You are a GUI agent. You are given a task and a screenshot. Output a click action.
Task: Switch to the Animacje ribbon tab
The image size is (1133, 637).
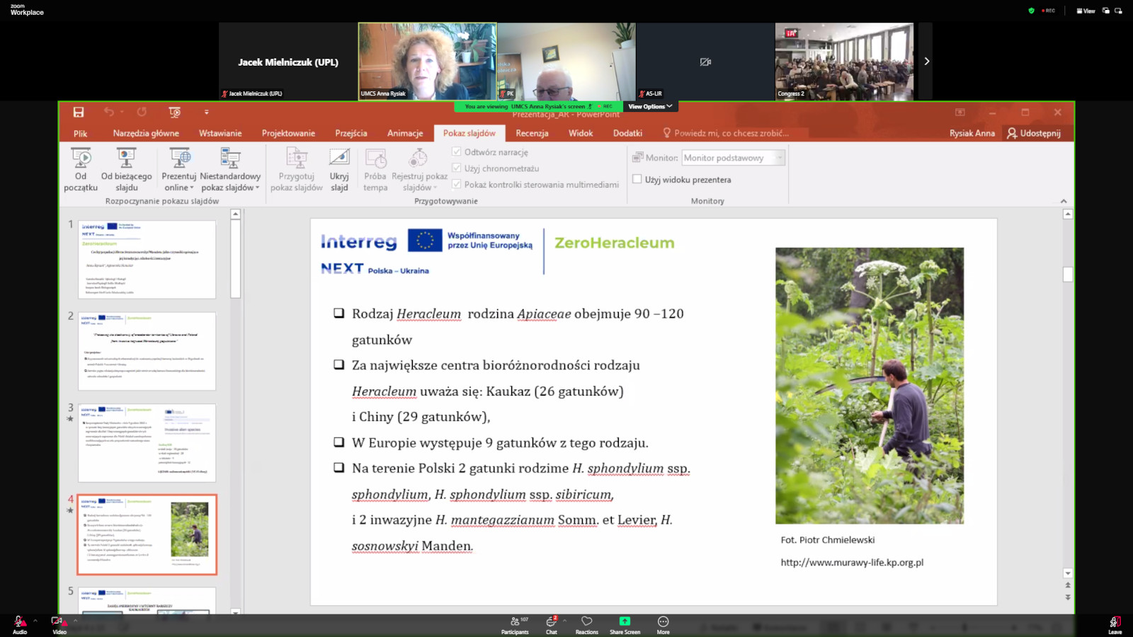point(404,133)
